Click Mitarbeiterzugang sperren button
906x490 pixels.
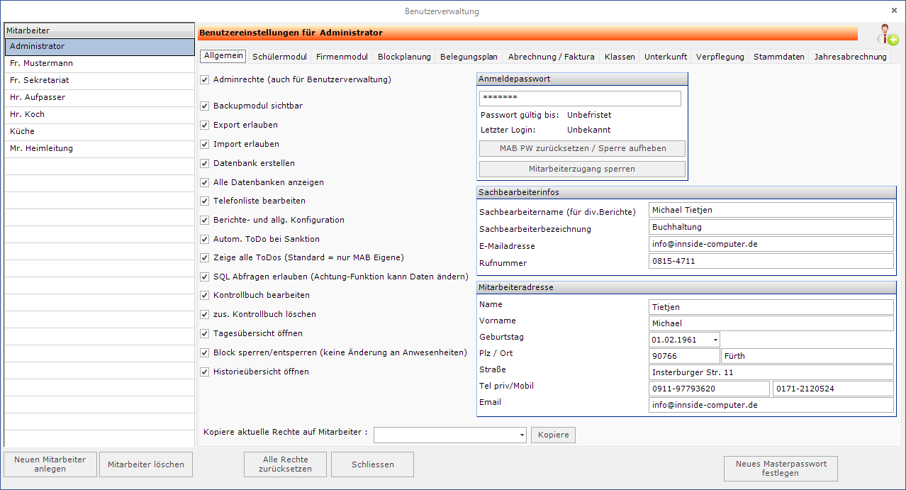(x=582, y=169)
